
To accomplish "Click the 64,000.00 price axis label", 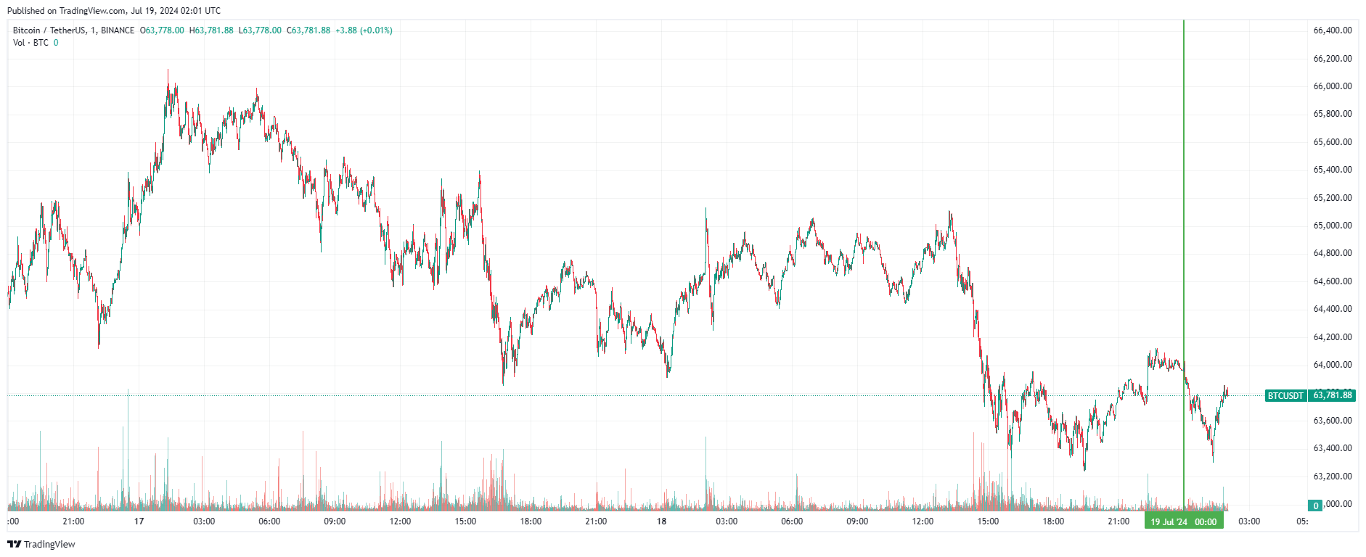I will tap(1333, 365).
